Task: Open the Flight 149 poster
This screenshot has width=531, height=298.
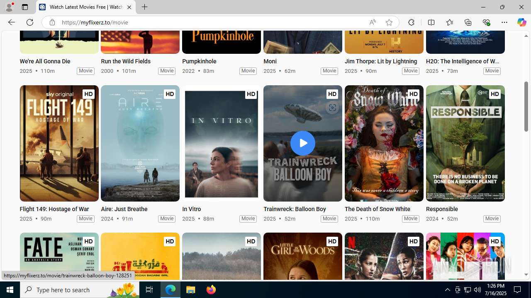Action: click(x=59, y=143)
